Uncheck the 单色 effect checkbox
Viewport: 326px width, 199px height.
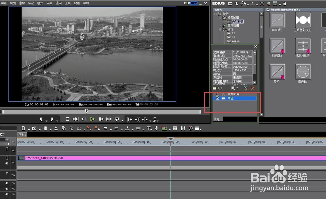coord(217,98)
